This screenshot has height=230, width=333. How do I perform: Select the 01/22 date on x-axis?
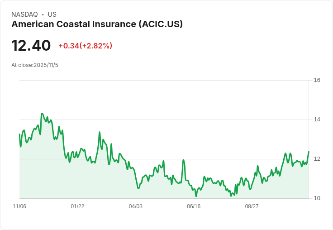[x=77, y=206]
